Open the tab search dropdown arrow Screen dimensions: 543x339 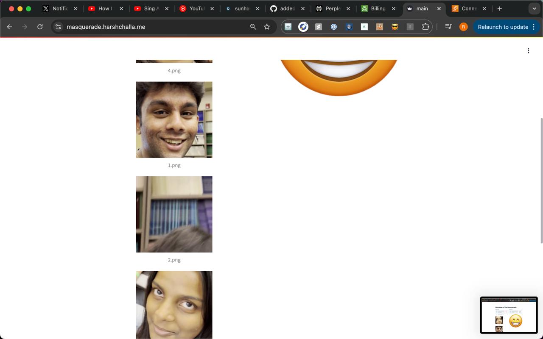(534, 8)
